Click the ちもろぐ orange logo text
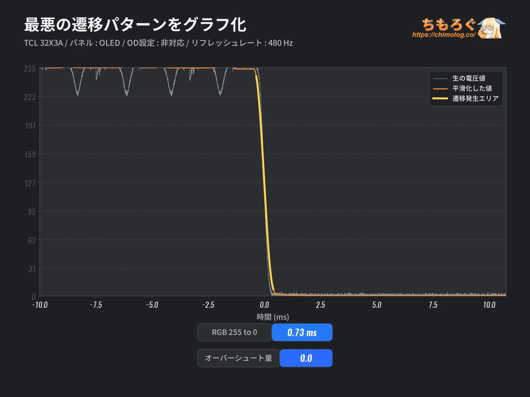 click(x=449, y=24)
